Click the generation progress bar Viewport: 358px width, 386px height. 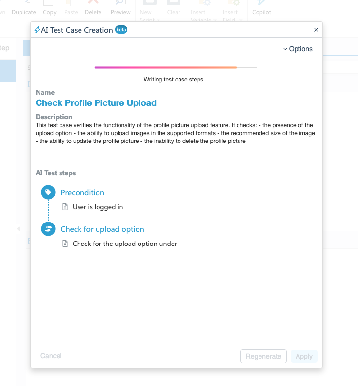(176, 67)
